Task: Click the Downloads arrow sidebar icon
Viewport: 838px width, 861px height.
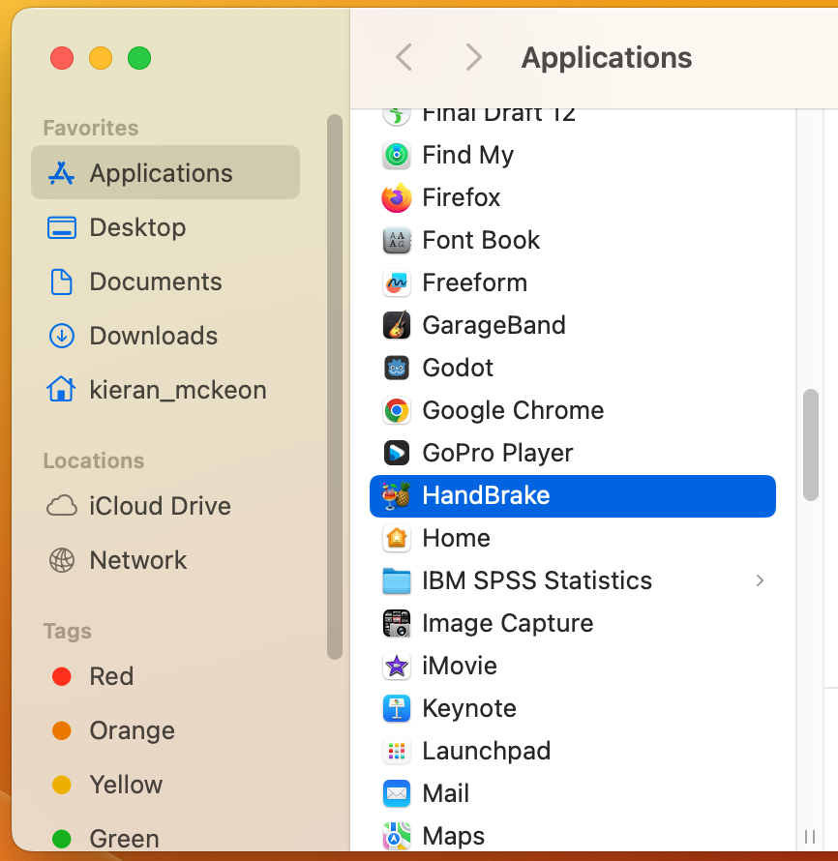Action: (62, 336)
